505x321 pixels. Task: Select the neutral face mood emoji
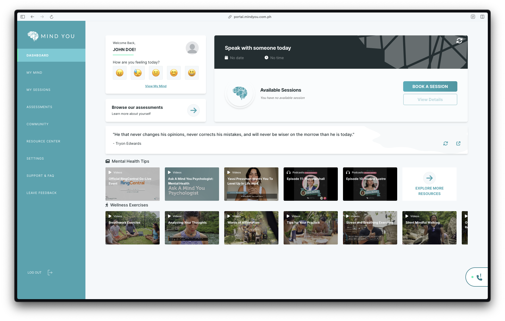point(156,73)
